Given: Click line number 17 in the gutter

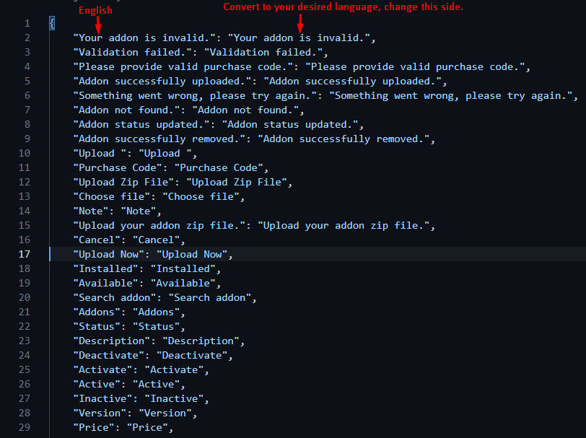Looking at the screenshot, I should [x=25, y=254].
